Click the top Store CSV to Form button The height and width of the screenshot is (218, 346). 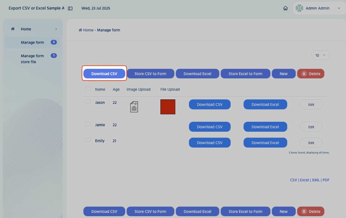(150, 74)
